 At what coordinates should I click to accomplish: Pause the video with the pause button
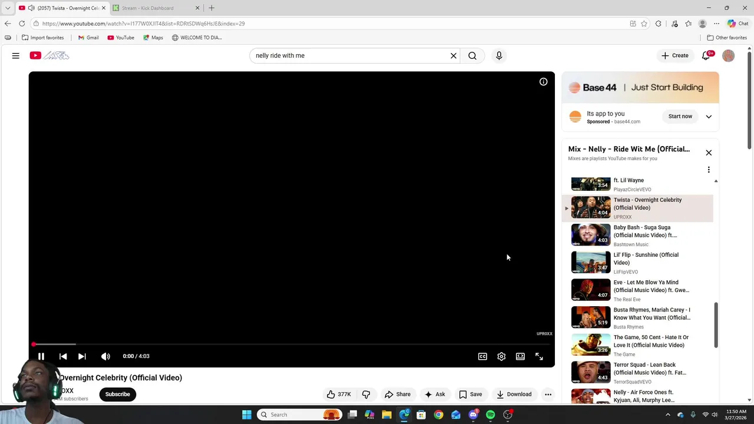(41, 356)
